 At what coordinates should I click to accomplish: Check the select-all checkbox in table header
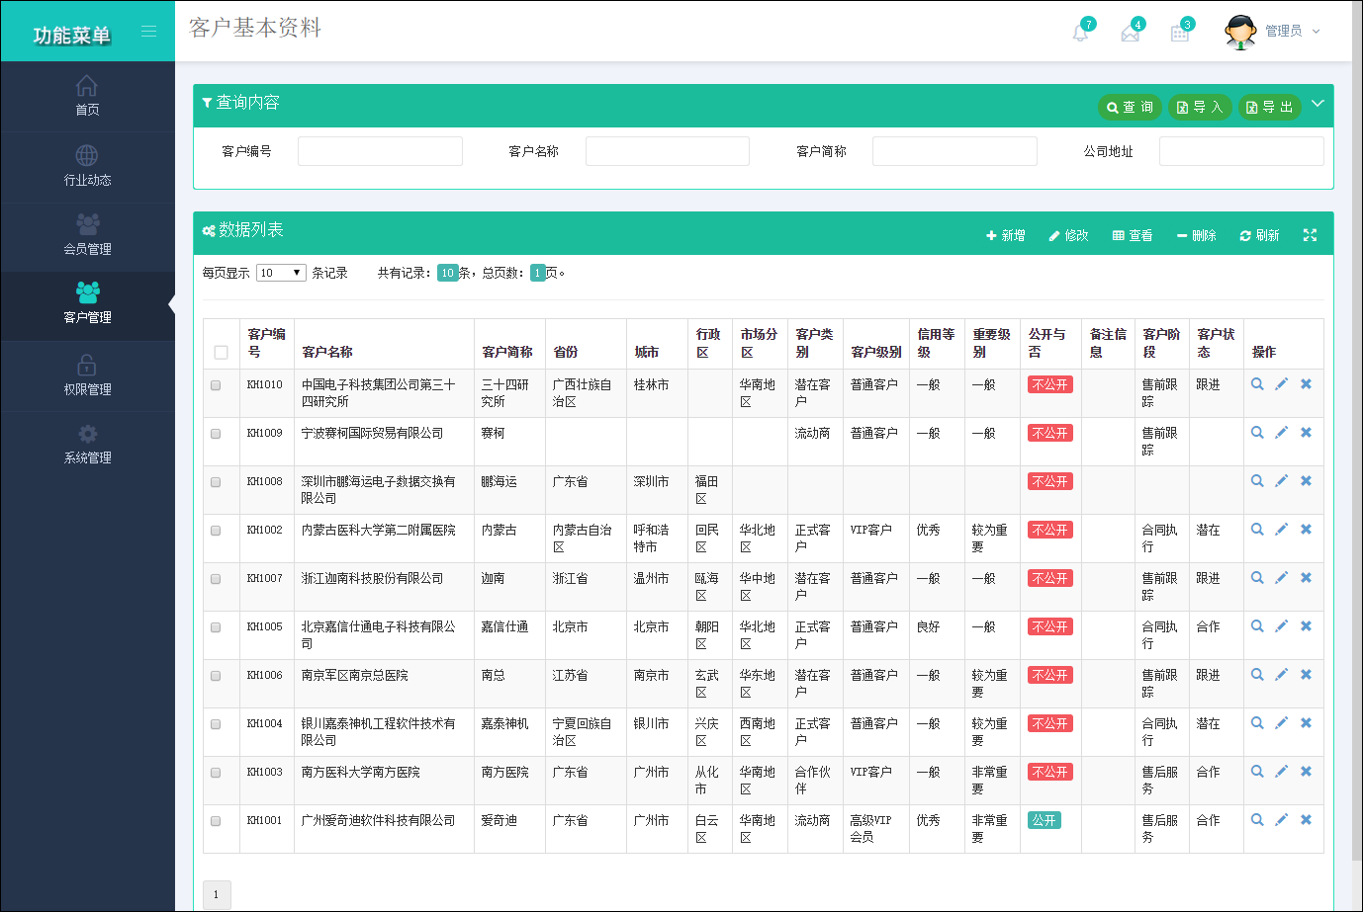pyautogui.click(x=221, y=353)
